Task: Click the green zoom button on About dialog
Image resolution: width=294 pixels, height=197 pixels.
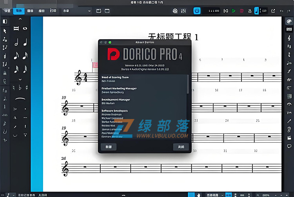Action: pos(110,42)
